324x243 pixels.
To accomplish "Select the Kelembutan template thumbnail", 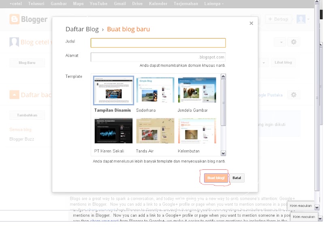I will [197, 130].
